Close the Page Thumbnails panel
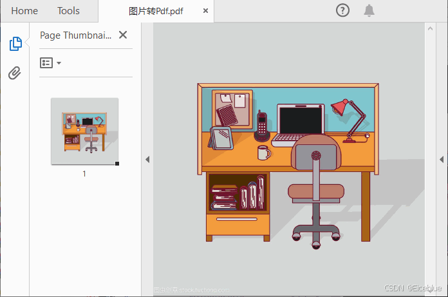 tap(123, 35)
